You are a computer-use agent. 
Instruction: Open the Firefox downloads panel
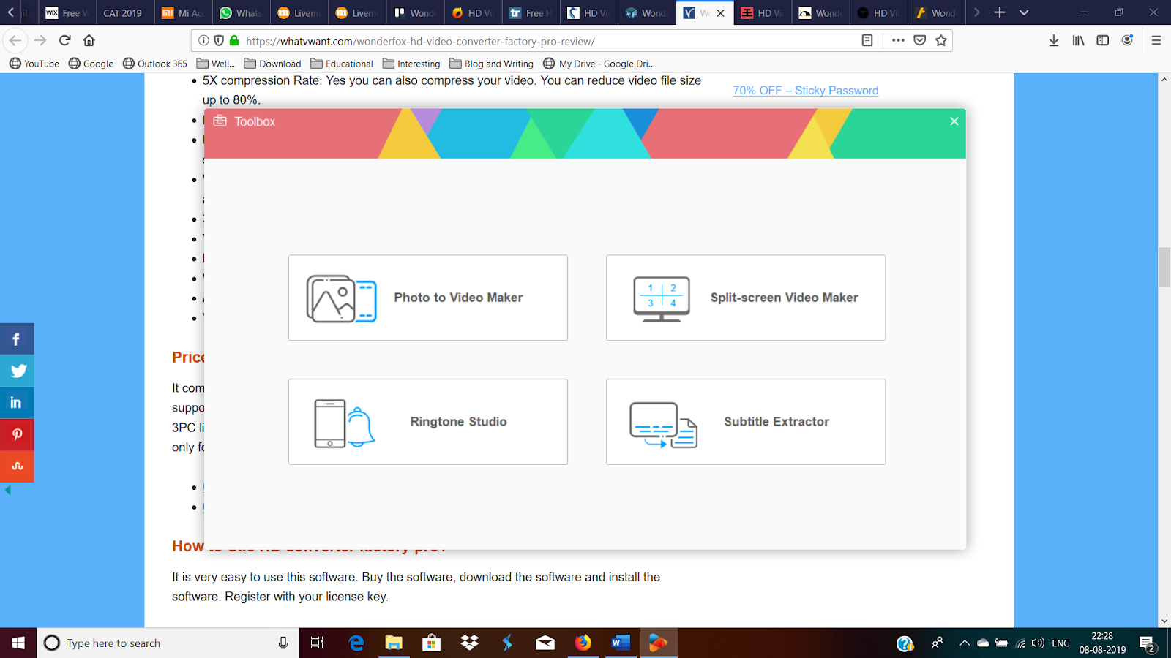coord(1054,41)
